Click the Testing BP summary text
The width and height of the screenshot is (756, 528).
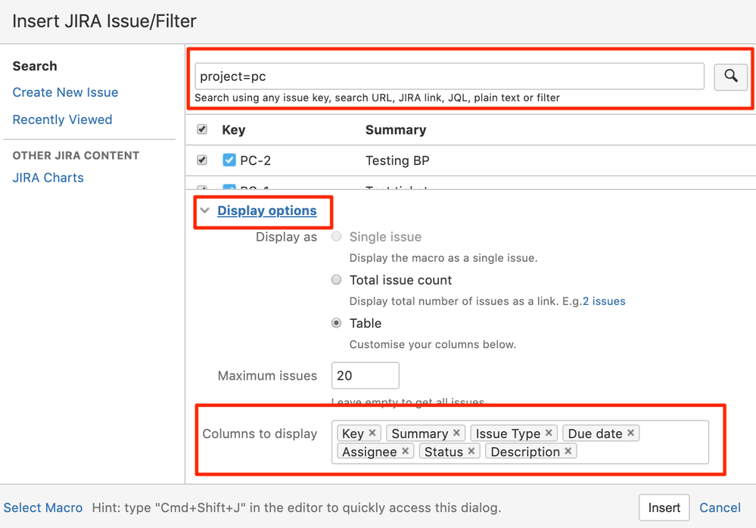[x=397, y=160]
